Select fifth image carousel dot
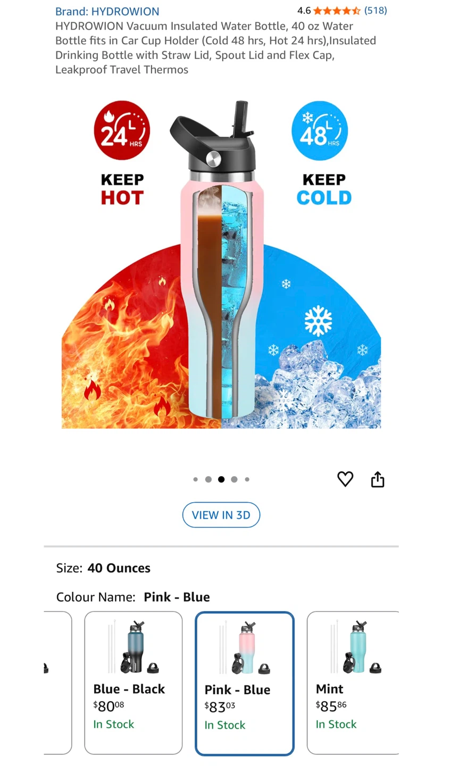Image resolution: width=459 pixels, height=766 pixels. [247, 479]
